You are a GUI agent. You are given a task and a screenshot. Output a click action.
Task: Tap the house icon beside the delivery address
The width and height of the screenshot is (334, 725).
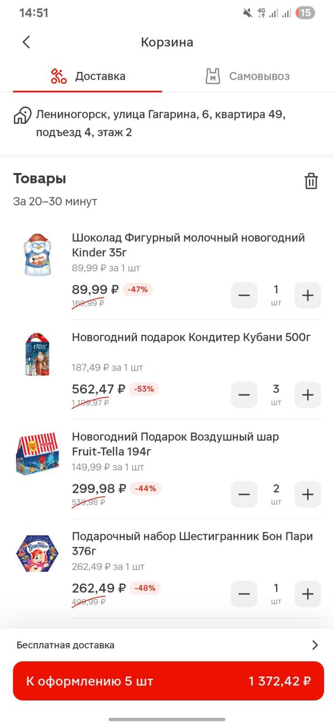(x=22, y=116)
